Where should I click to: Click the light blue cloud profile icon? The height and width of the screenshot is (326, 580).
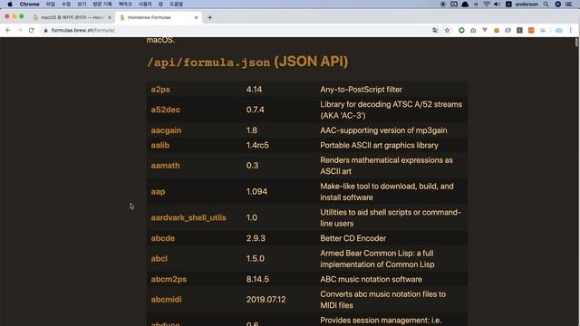tap(559, 30)
